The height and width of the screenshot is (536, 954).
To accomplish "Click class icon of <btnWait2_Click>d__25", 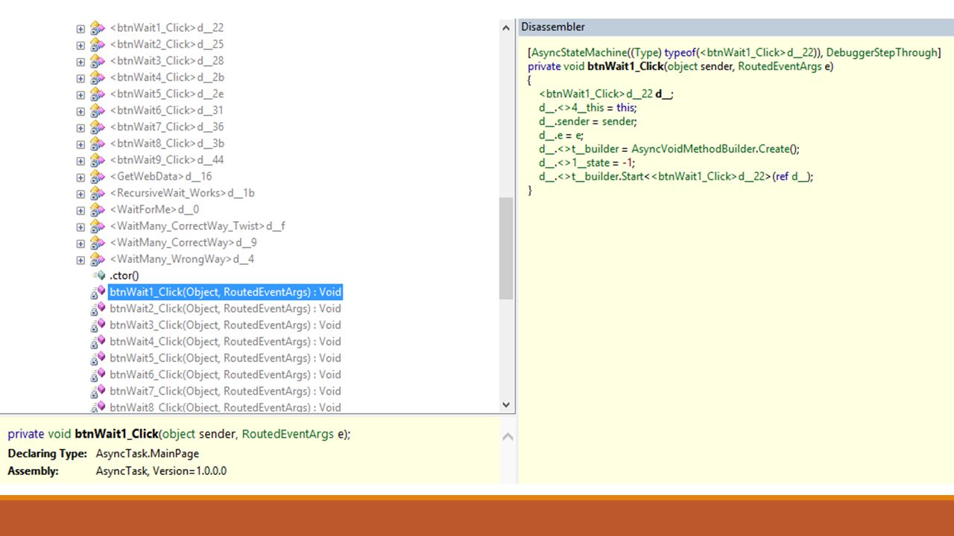I will [x=98, y=45].
